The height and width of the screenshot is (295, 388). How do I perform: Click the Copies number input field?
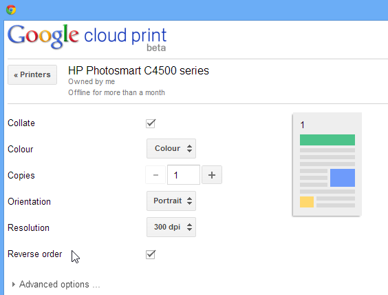coord(184,175)
